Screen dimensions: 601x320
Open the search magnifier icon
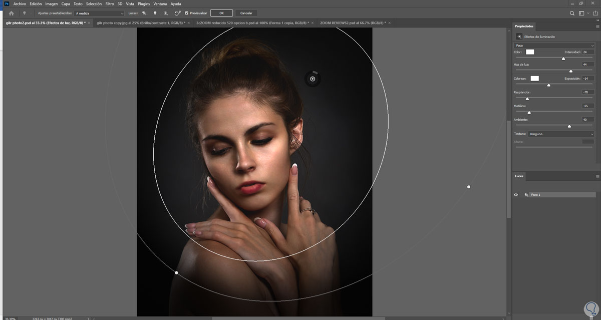(x=572, y=13)
